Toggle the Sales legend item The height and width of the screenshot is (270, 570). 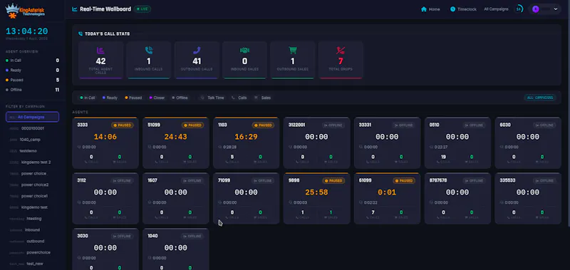(262, 98)
